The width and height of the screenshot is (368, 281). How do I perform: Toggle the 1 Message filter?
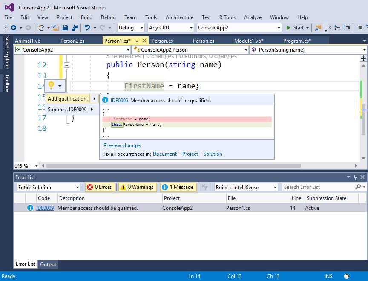(x=178, y=187)
